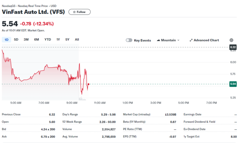The image size is (240, 143).
Task: Click the -0.78 (-12.34%) price change text
Action: [37, 24]
